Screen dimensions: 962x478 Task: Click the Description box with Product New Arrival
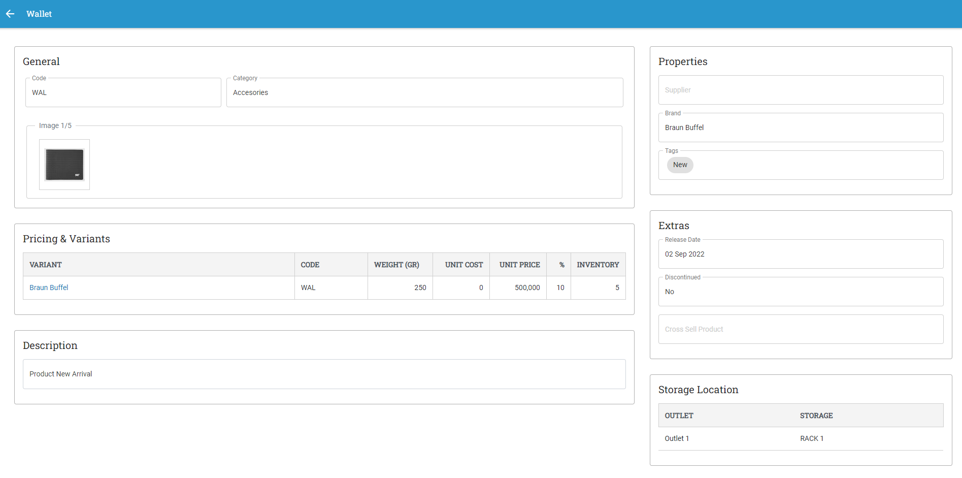coord(324,374)
